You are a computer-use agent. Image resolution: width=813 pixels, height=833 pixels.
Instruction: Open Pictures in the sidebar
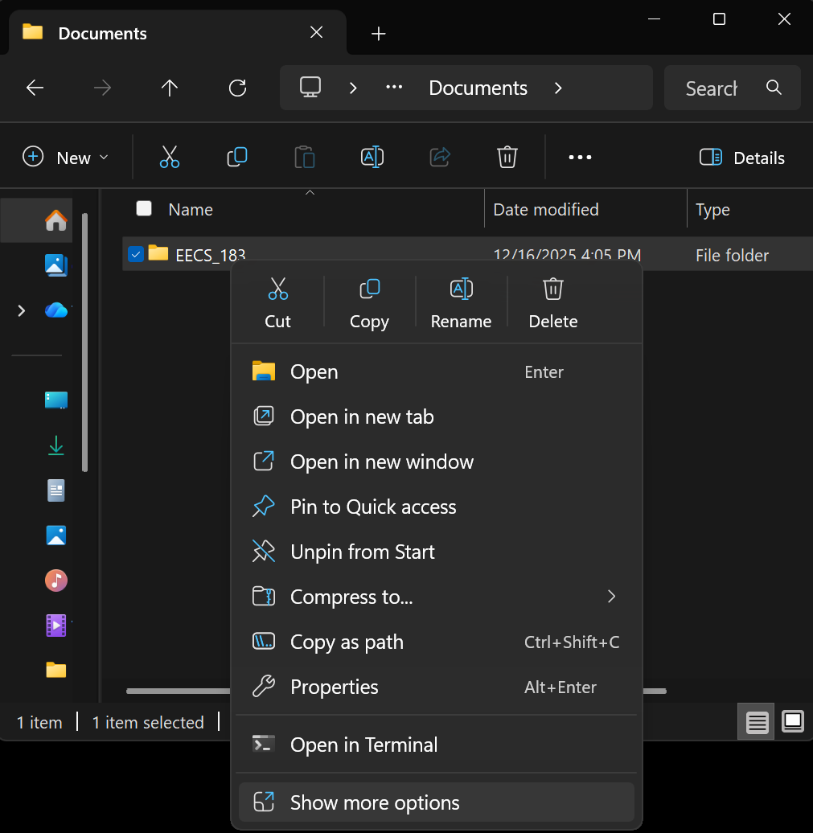point(55,535)
